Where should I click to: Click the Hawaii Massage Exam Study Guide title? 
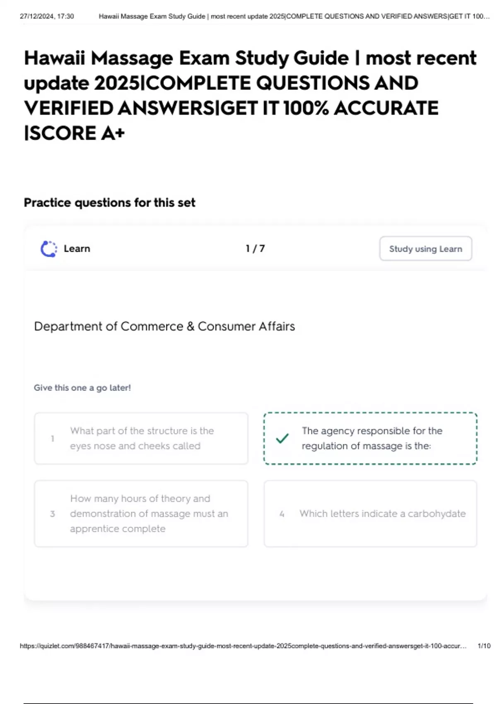[x=250, y=95]
